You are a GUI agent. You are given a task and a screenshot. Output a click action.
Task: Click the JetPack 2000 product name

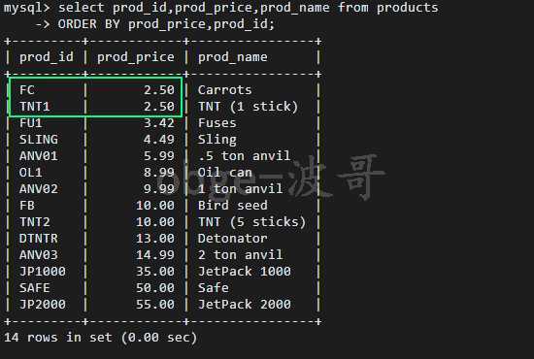[x=244, y=305]
